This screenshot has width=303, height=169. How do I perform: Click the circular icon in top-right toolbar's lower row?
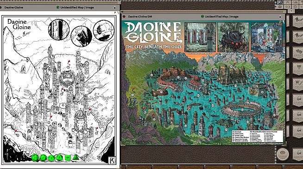tap(295, 7)
